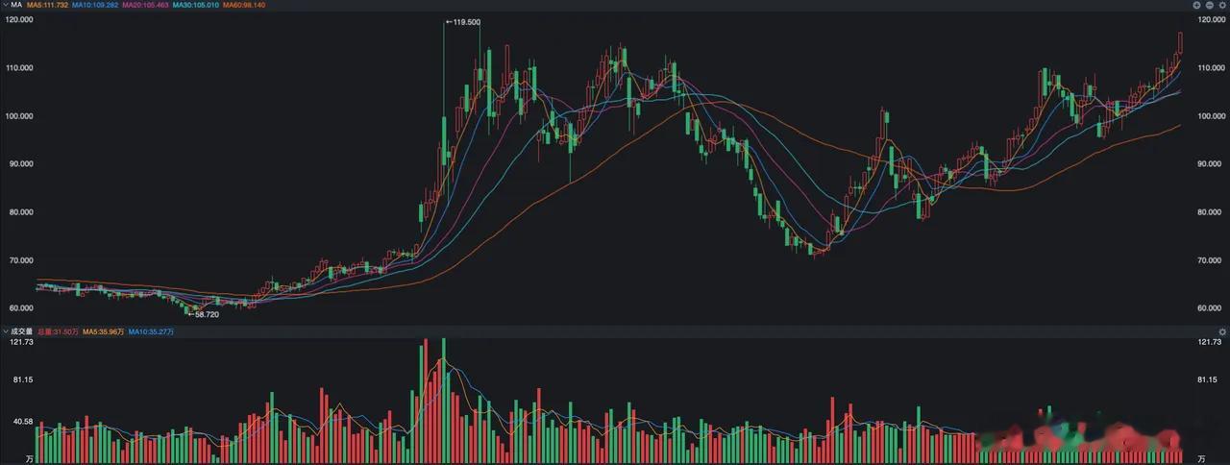
Task: Click the left axis 110.000 label
Action: (19, 68)
